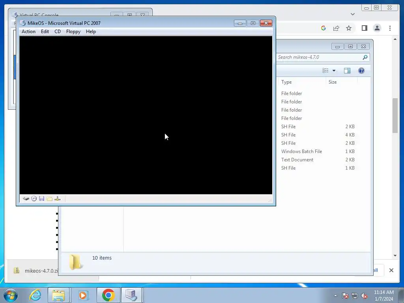Click inside the black MikeOS virtual machine screen
This screenshot has width=404, height=303.
point(146,115)
